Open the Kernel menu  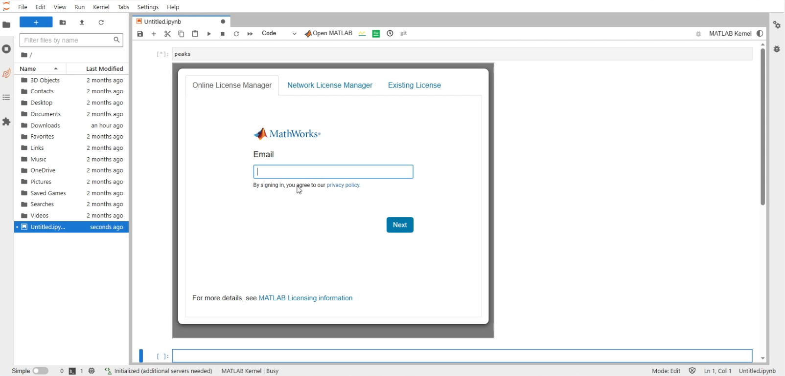point(101,7)
